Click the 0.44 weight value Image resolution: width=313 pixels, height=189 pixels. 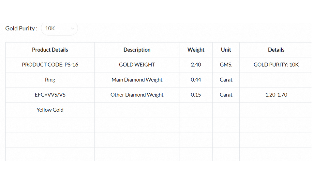pyautogui.click(x=196, y=80)
